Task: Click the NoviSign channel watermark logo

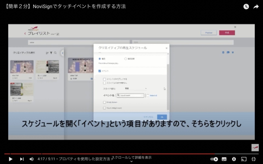Action: 255,148
